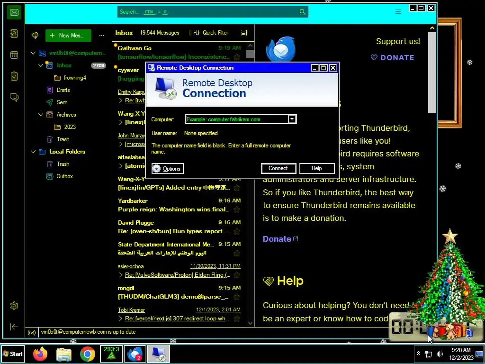Star the Gwihwan Go tensorflow message
The height and width of the screenshot is (364, 485).
(237, 57)
